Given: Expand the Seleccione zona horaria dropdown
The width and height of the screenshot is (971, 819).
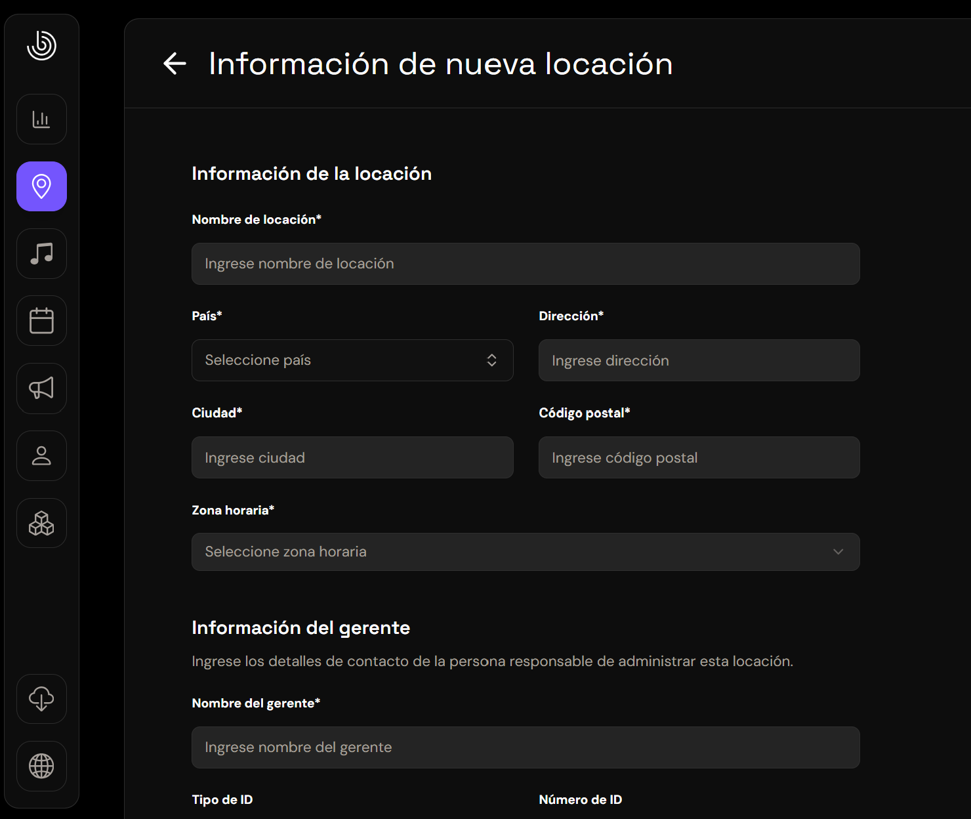Looking at the screenshot, I should pos(526,552).
